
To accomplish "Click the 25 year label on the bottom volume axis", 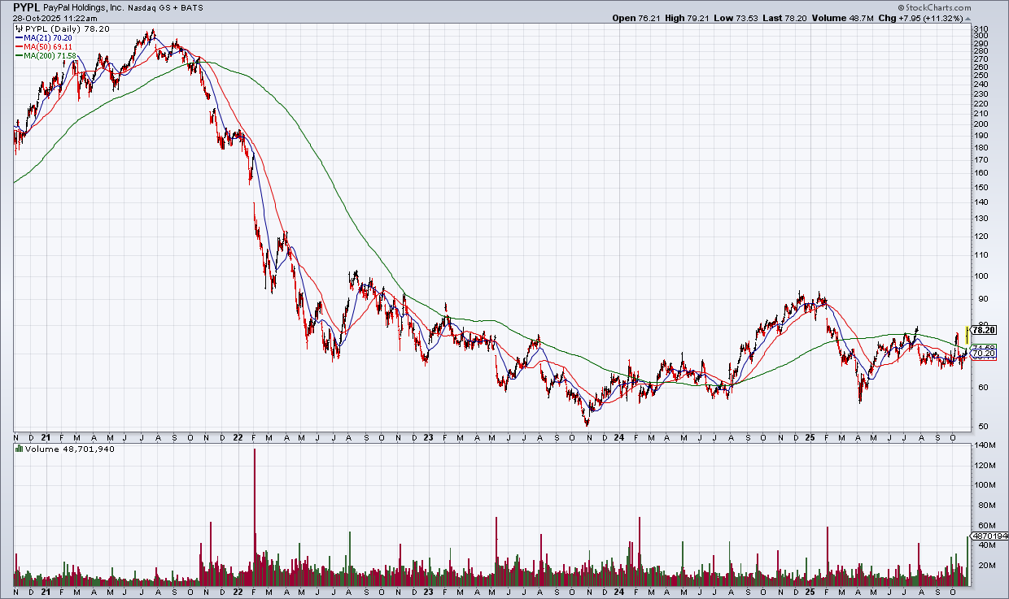I will 808,592.
